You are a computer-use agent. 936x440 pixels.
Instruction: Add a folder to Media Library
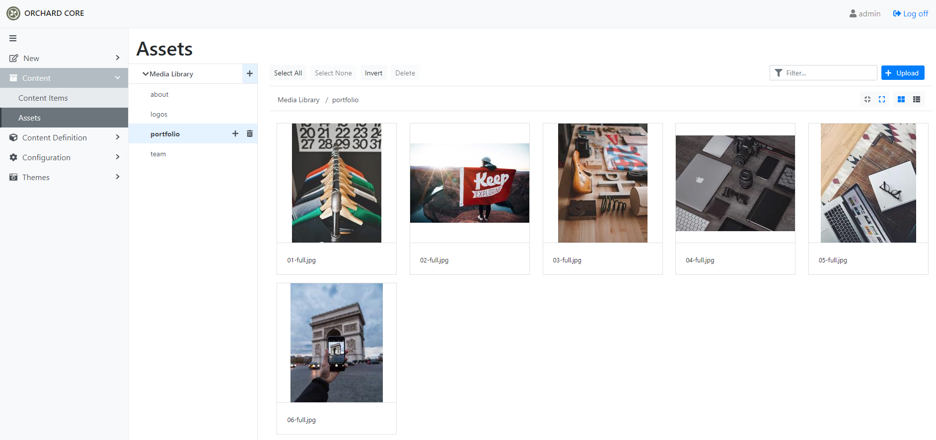click(250, 73)
